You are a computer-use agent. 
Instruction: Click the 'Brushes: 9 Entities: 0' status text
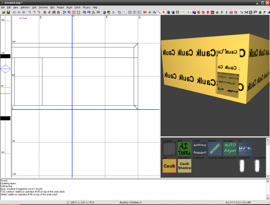point(130,202)
